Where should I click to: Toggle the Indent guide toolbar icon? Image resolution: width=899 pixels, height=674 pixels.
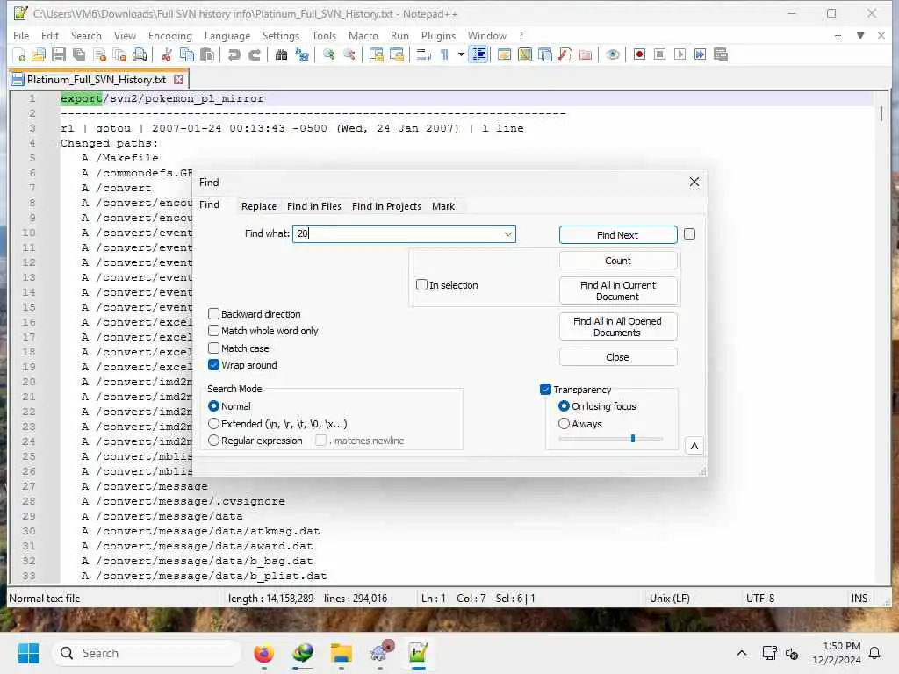tap(478, 55)
